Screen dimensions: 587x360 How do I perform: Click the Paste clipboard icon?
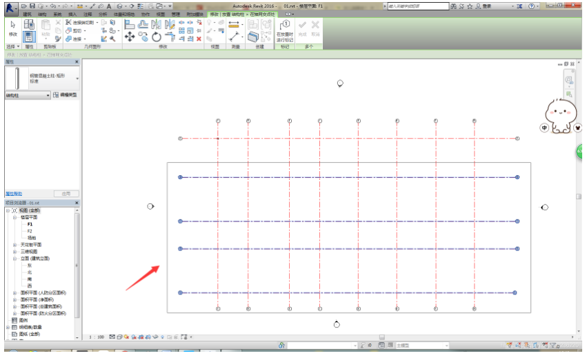(46, 26)
